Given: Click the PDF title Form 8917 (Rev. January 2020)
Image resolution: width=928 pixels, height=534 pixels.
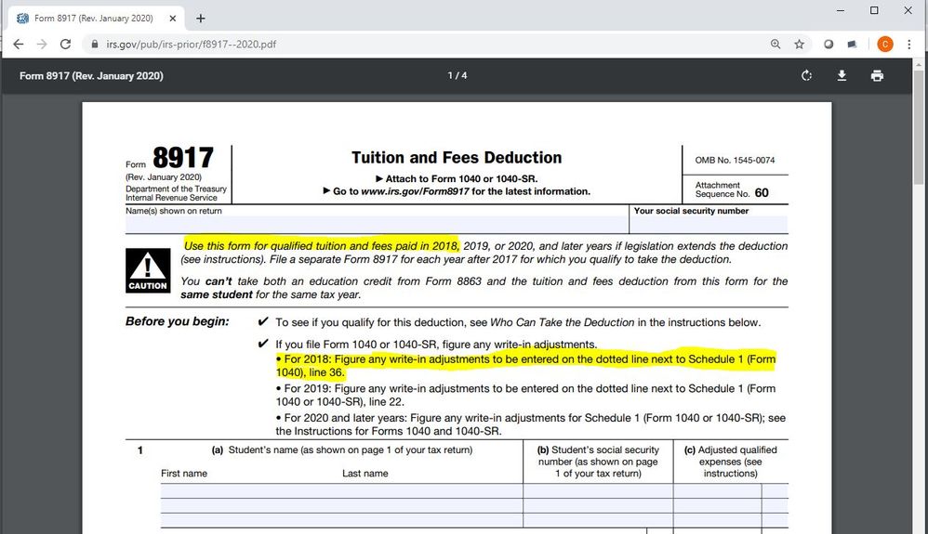Looking at the screenshot, I should coord(91,76).
